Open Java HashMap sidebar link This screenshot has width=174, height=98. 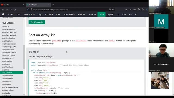(7, 78)
